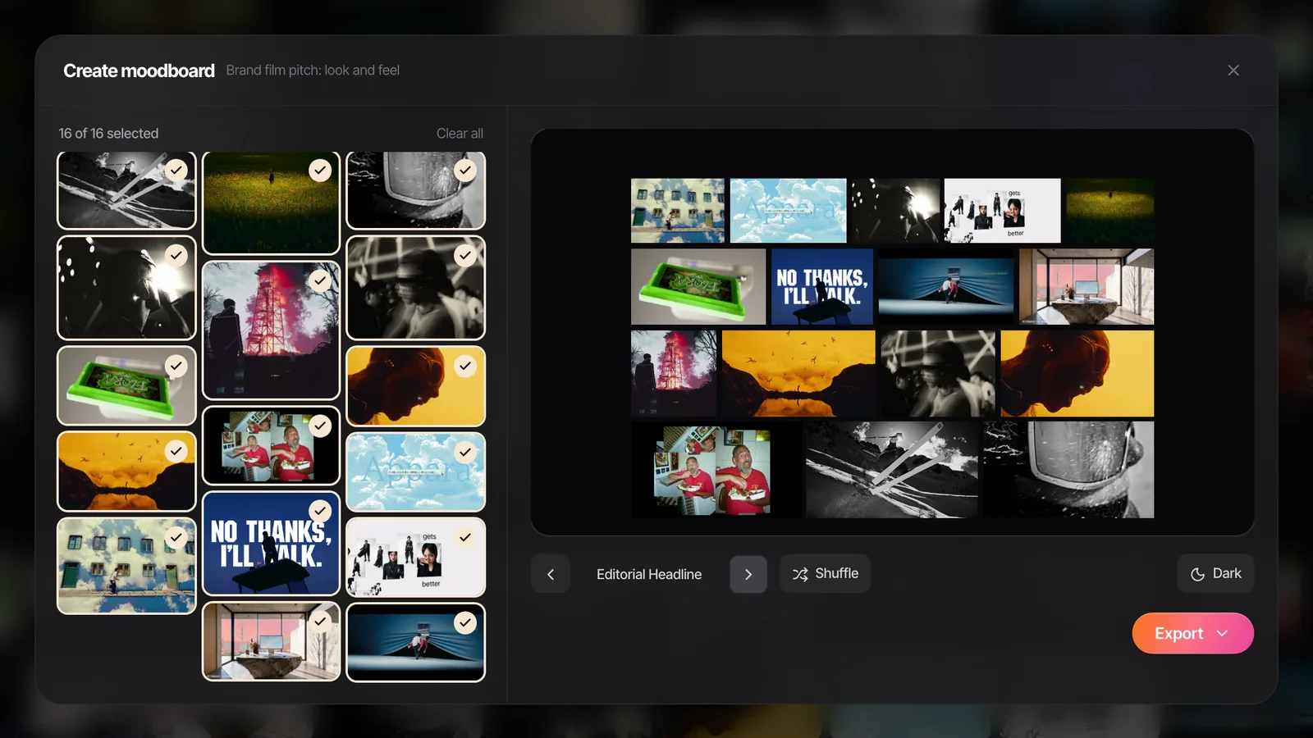Uncheck the man eating in red shirt image
This screenshot has width=1313, height=738.
[320, 426]
